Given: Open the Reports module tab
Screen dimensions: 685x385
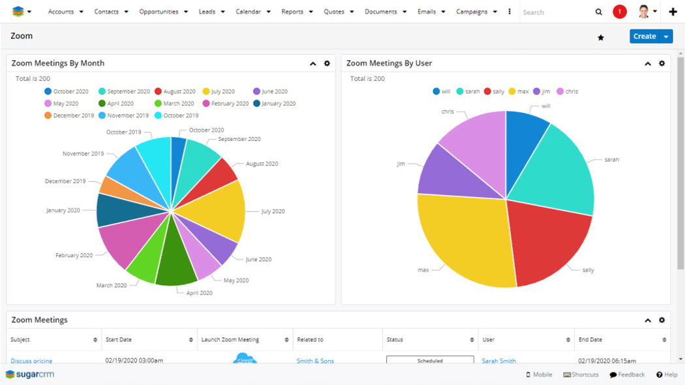Looking at the screenshot, I should [292, 12].
